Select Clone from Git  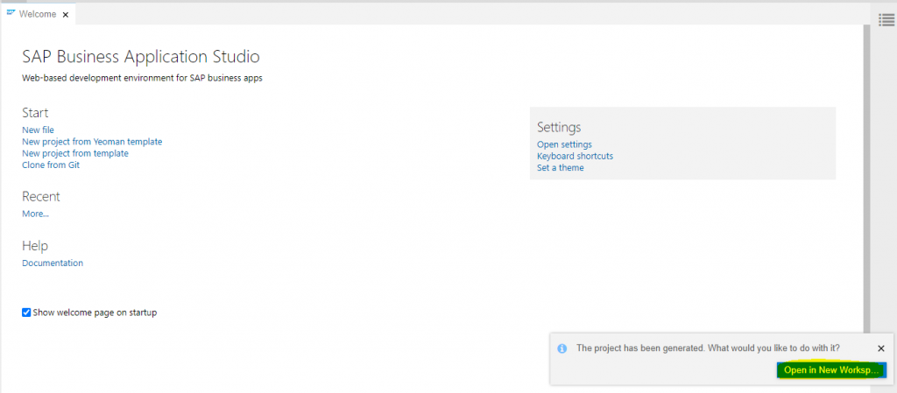coord(51,165)
